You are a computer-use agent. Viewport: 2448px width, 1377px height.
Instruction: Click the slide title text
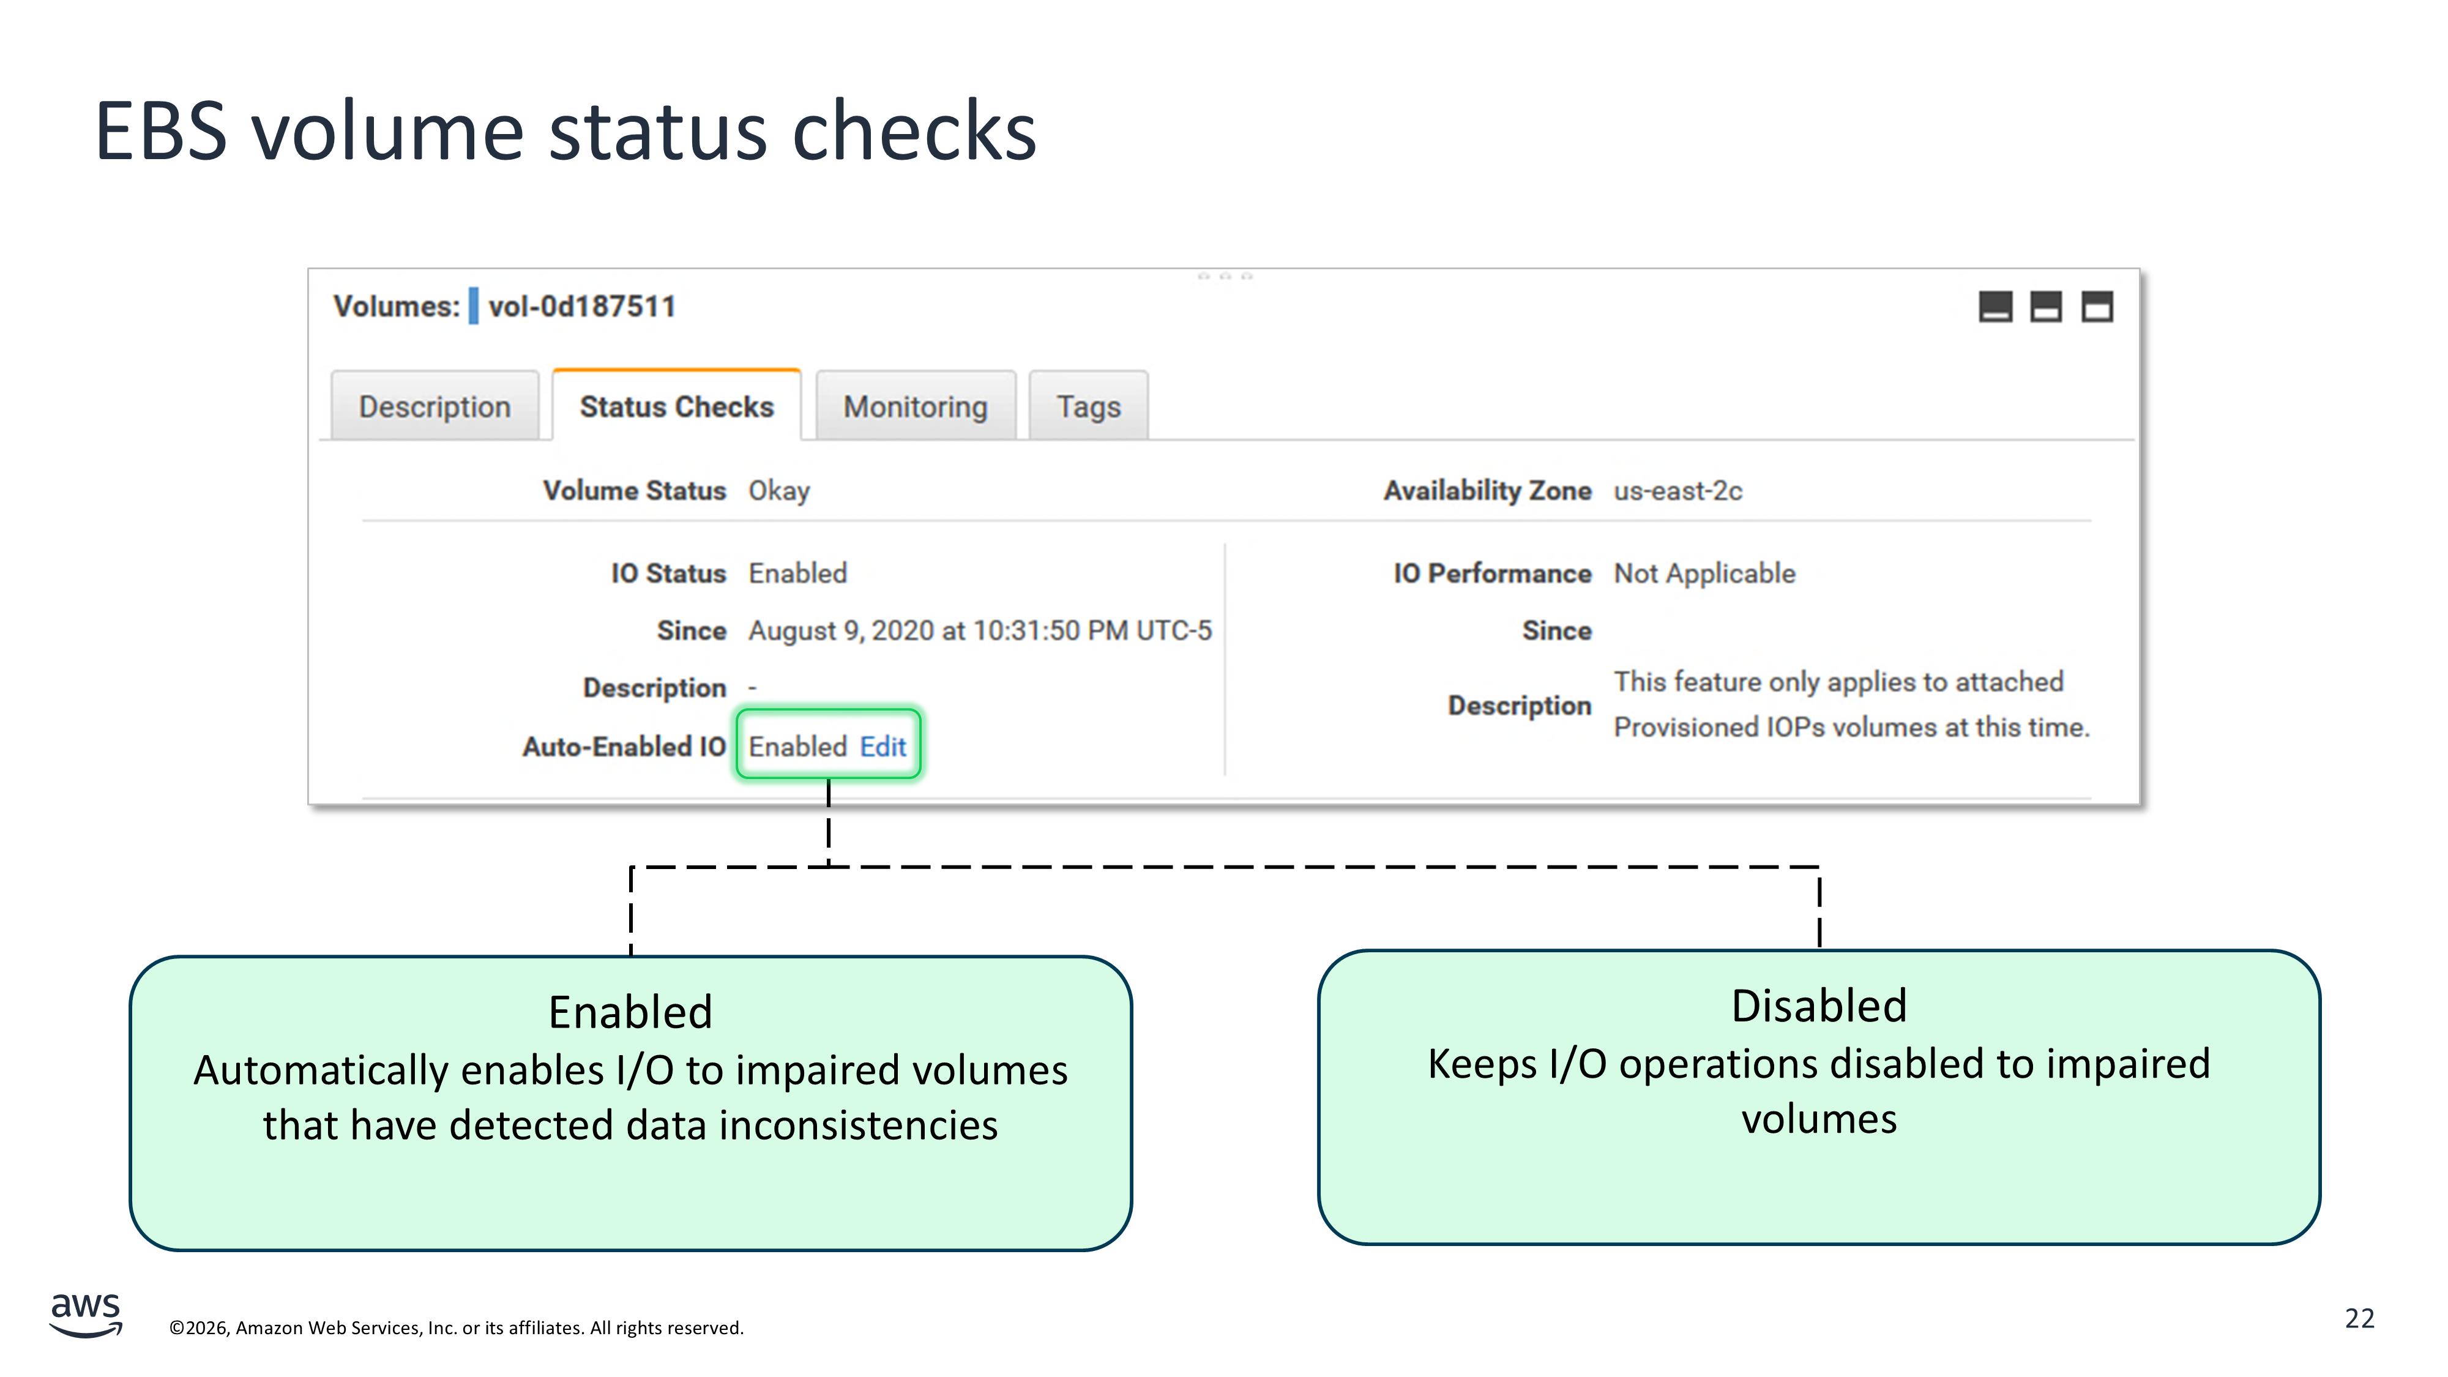[565, 131]
